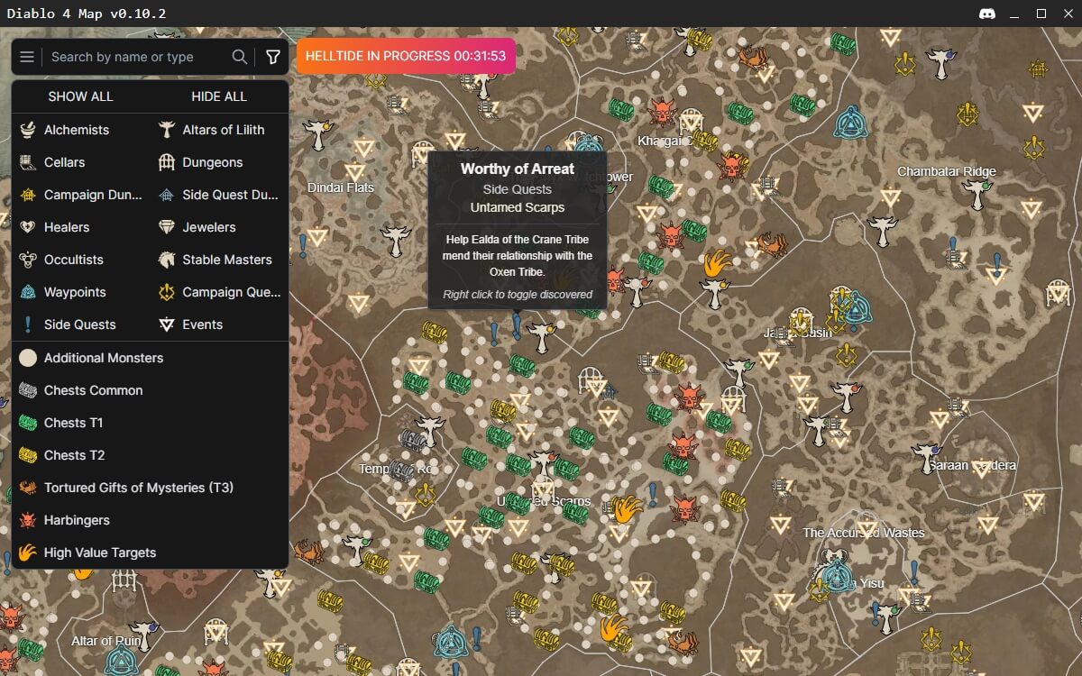Open the hamburger menu beside search

click(x=27, y=57)
